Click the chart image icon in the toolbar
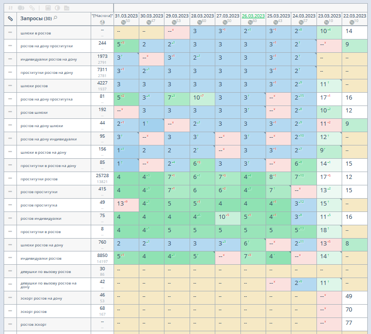The height and width of the screenshot is (334, 371). tap(67, 8)
